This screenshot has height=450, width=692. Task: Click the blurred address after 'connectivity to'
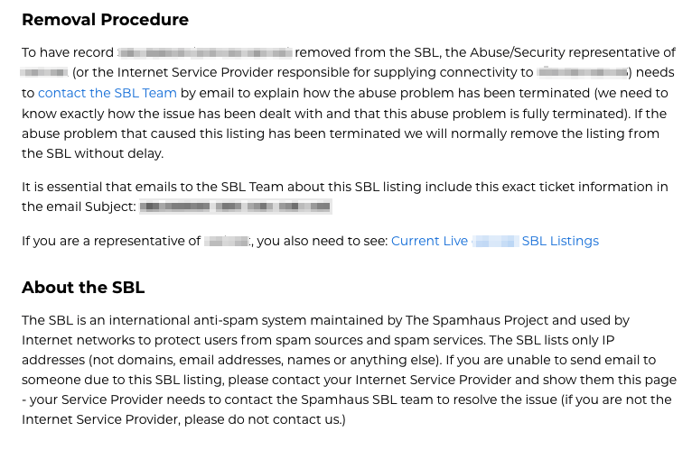point(582,73)
